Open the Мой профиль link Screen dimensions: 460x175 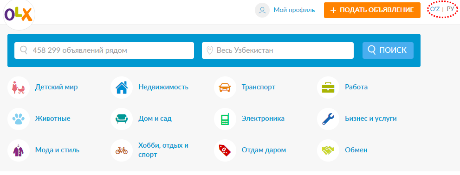294,10
